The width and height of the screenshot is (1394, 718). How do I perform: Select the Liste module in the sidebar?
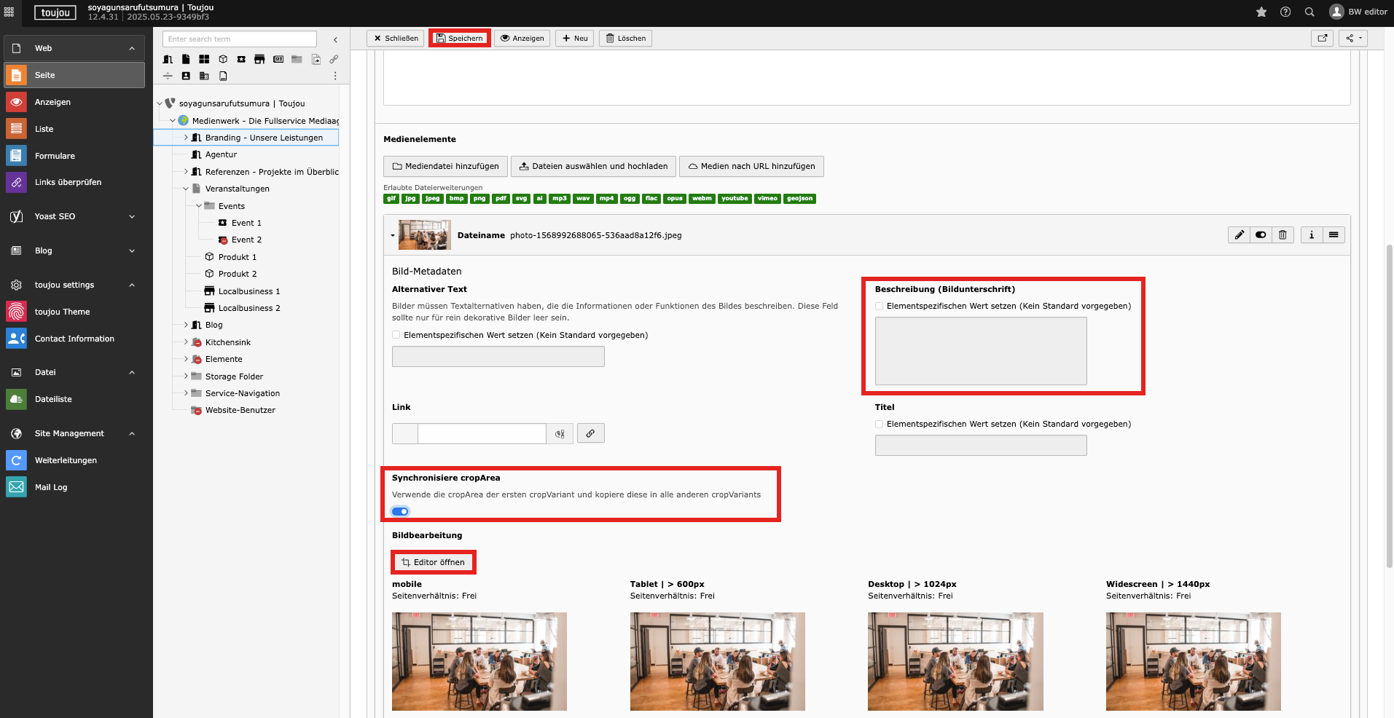(44, 129)
